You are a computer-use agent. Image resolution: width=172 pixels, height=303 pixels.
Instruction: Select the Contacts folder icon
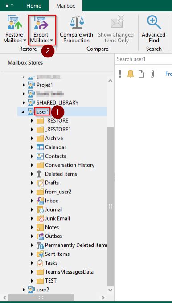click(x=40, y=156)
